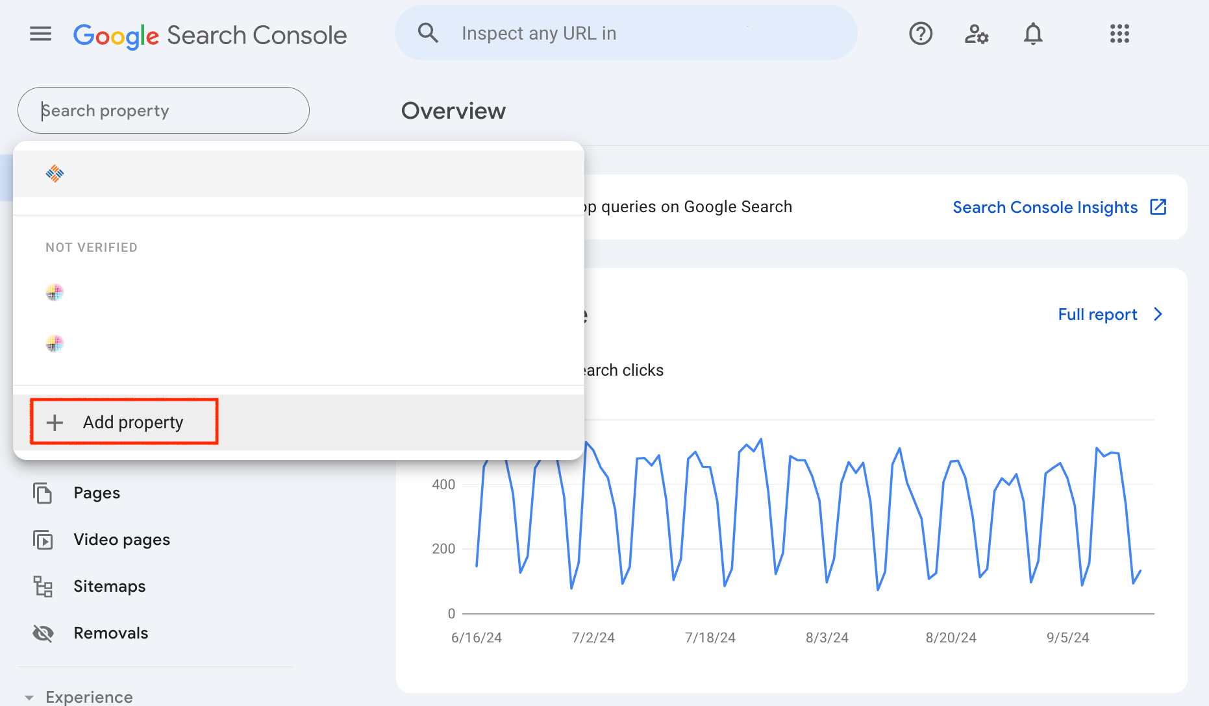Viewport: 1209px width, 706px height.
Task: Open the notifications bell
Action: click(1032, 34)
